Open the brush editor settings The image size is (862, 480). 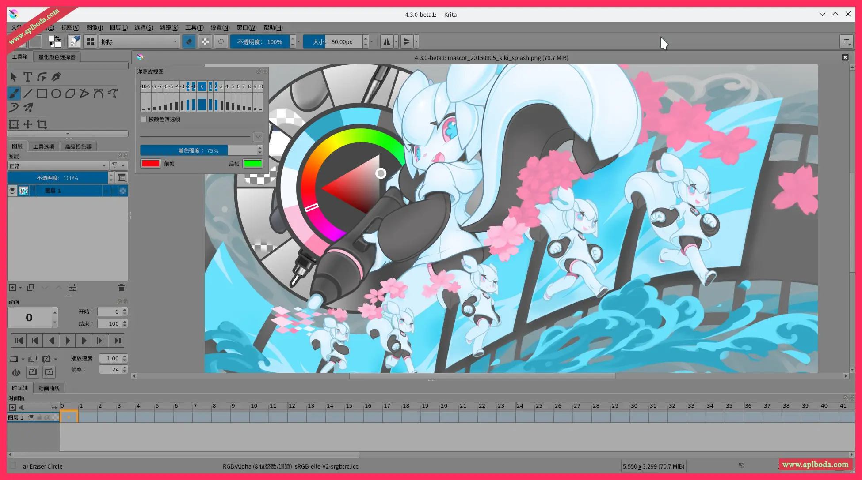point(74,41)
